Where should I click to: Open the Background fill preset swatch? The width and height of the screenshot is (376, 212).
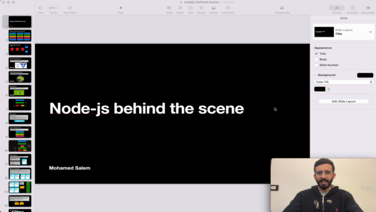click(365, 75)
